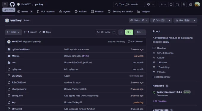Screen dimensions: 202x111
Task: Open the IDE dropdown
Action: (x=140, y=32)
